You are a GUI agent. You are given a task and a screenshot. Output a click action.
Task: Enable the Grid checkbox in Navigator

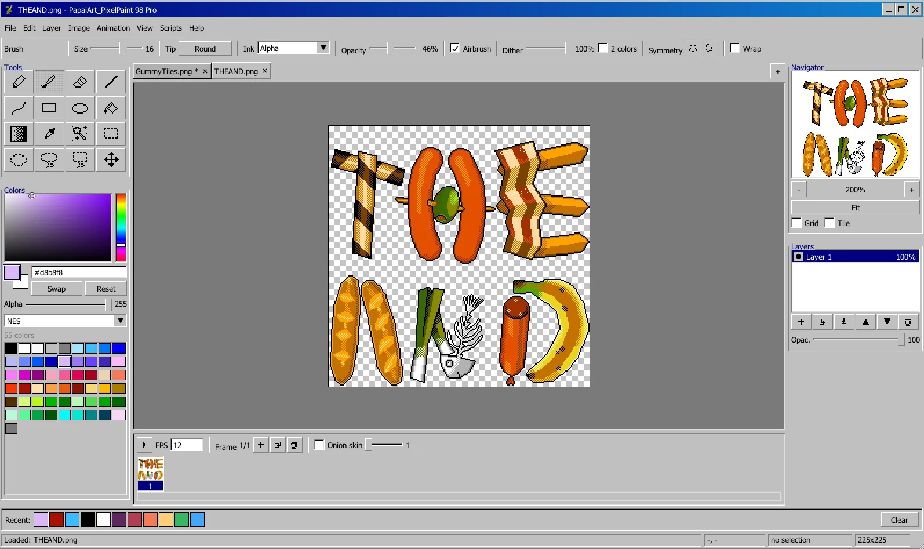pos(797,223)
